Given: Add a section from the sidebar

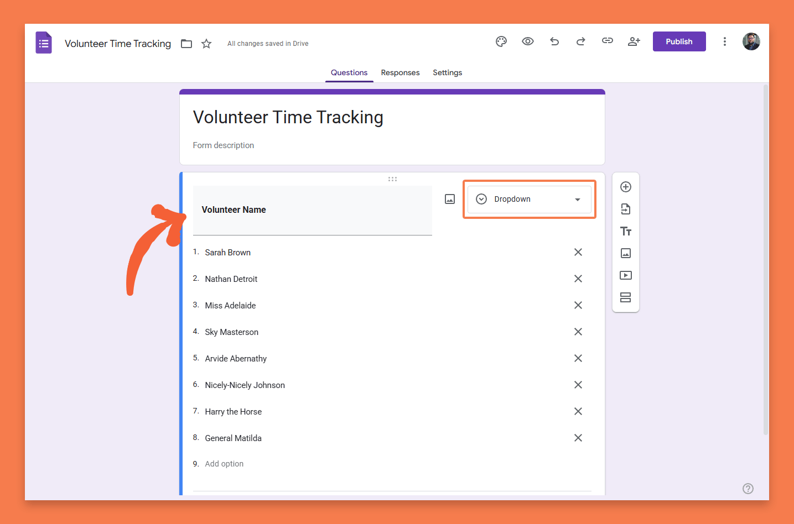Looking at the screenshot, I should click(626, 297).
